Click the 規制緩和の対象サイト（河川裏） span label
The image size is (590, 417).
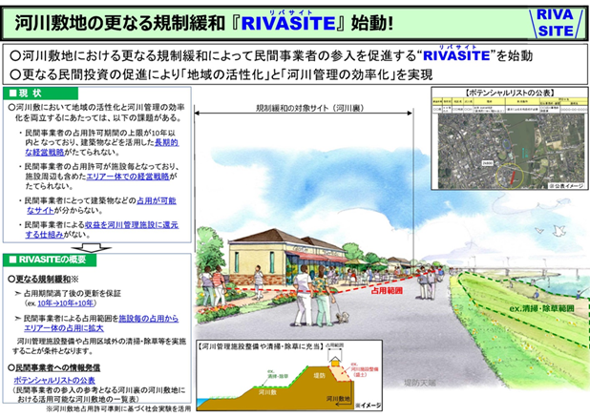[x=310, y=108]
